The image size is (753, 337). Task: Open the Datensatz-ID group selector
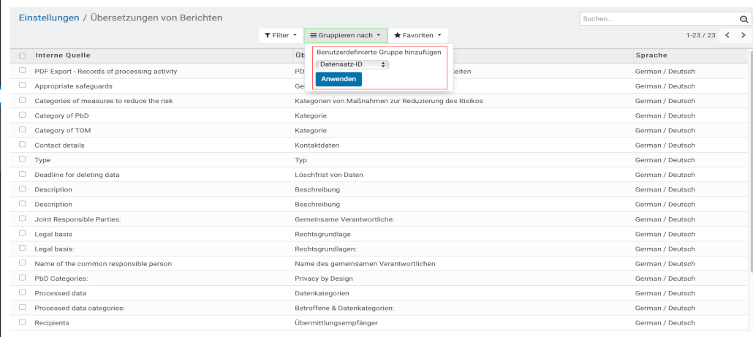[352, 64]
